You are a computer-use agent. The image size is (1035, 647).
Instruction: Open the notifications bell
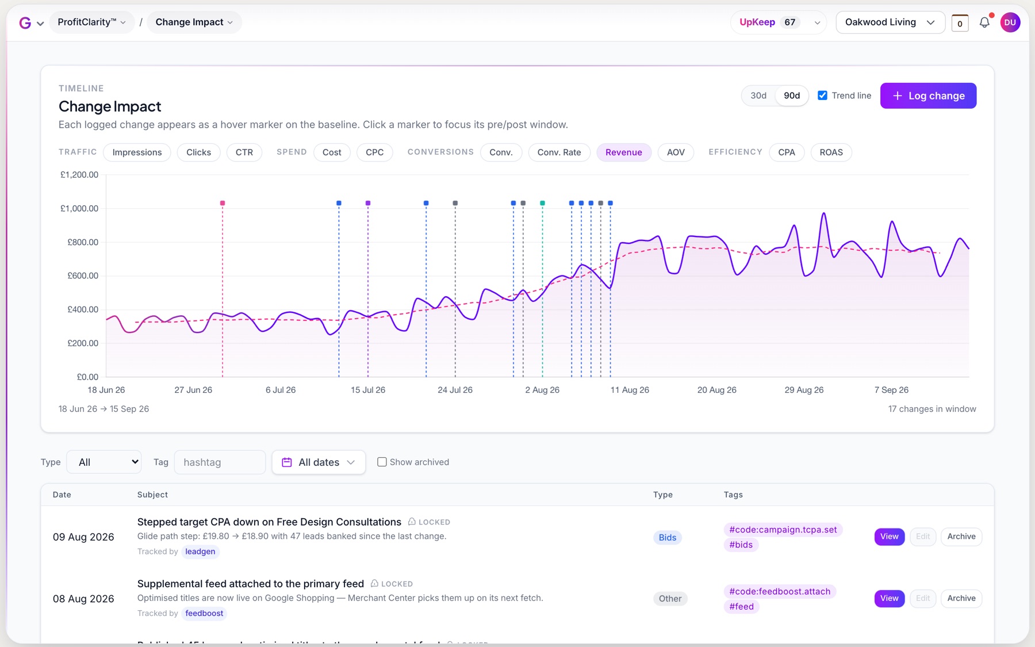[x=984, y=22]
